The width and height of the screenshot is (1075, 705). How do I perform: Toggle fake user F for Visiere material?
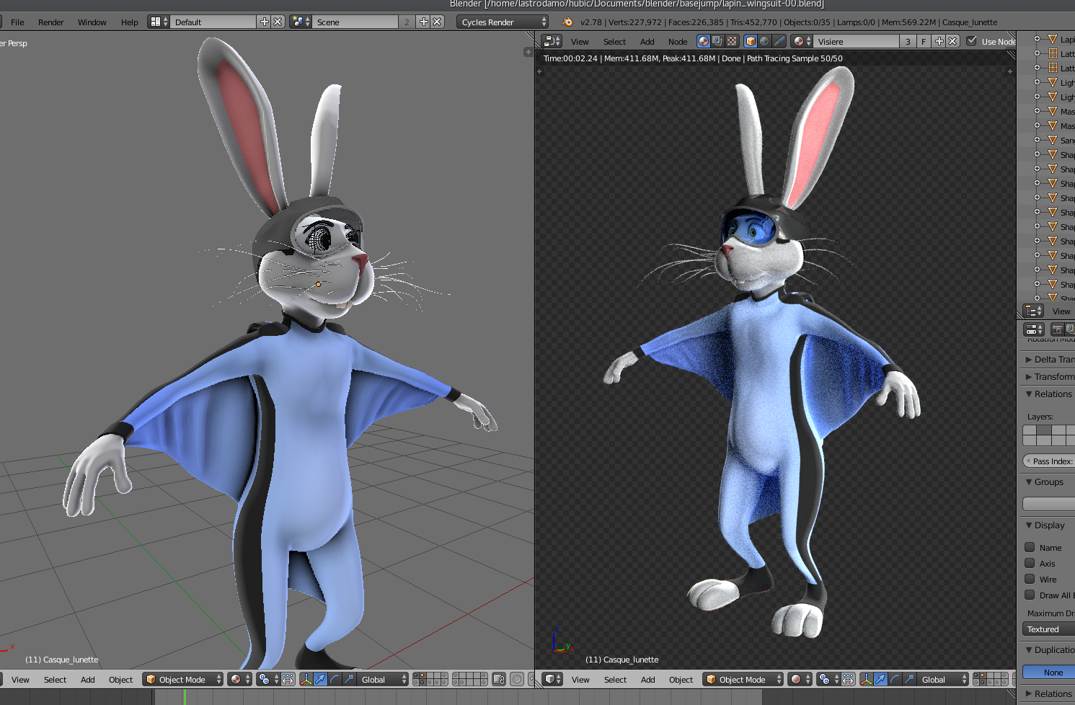[924, 41]
